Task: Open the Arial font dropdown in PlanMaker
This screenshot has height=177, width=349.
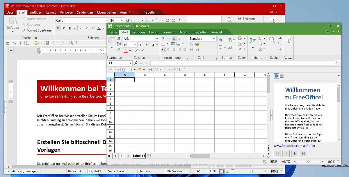Action: pos(157,38)
